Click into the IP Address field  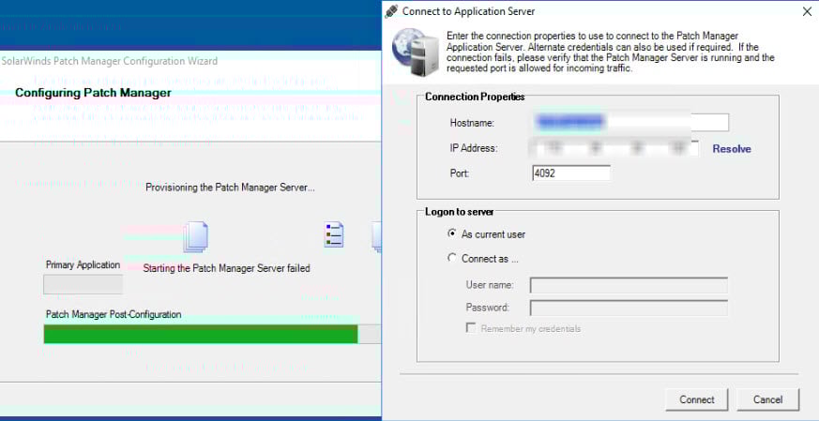tap(614, 148)
